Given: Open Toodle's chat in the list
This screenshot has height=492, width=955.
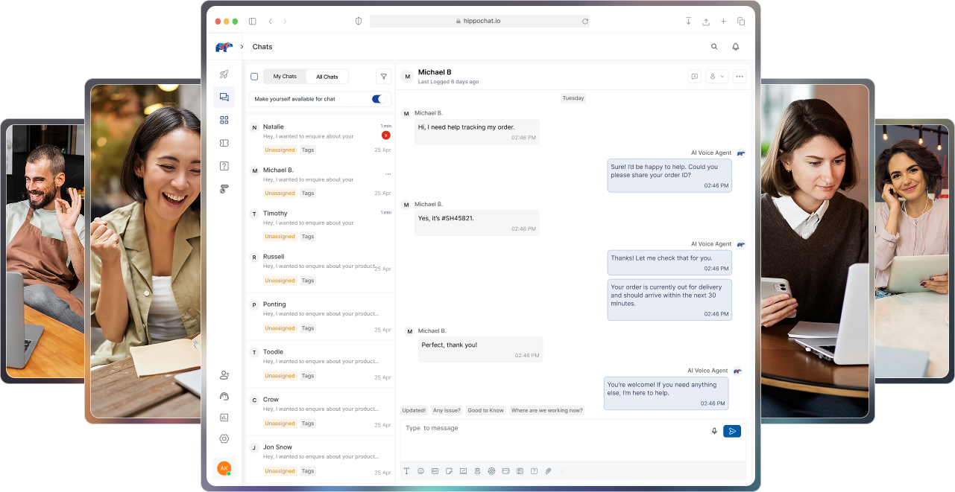Looking at the screenshot, I should [320, 363].
